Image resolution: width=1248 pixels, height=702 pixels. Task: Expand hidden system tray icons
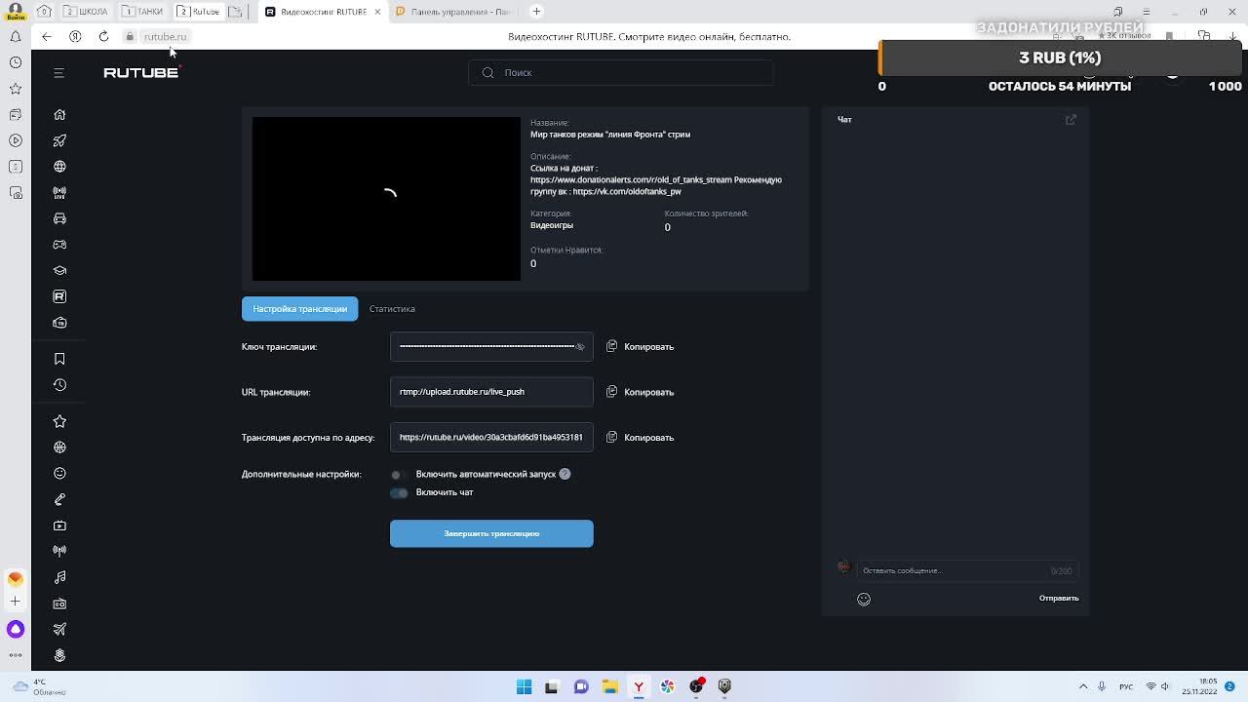pos(1083,686)
